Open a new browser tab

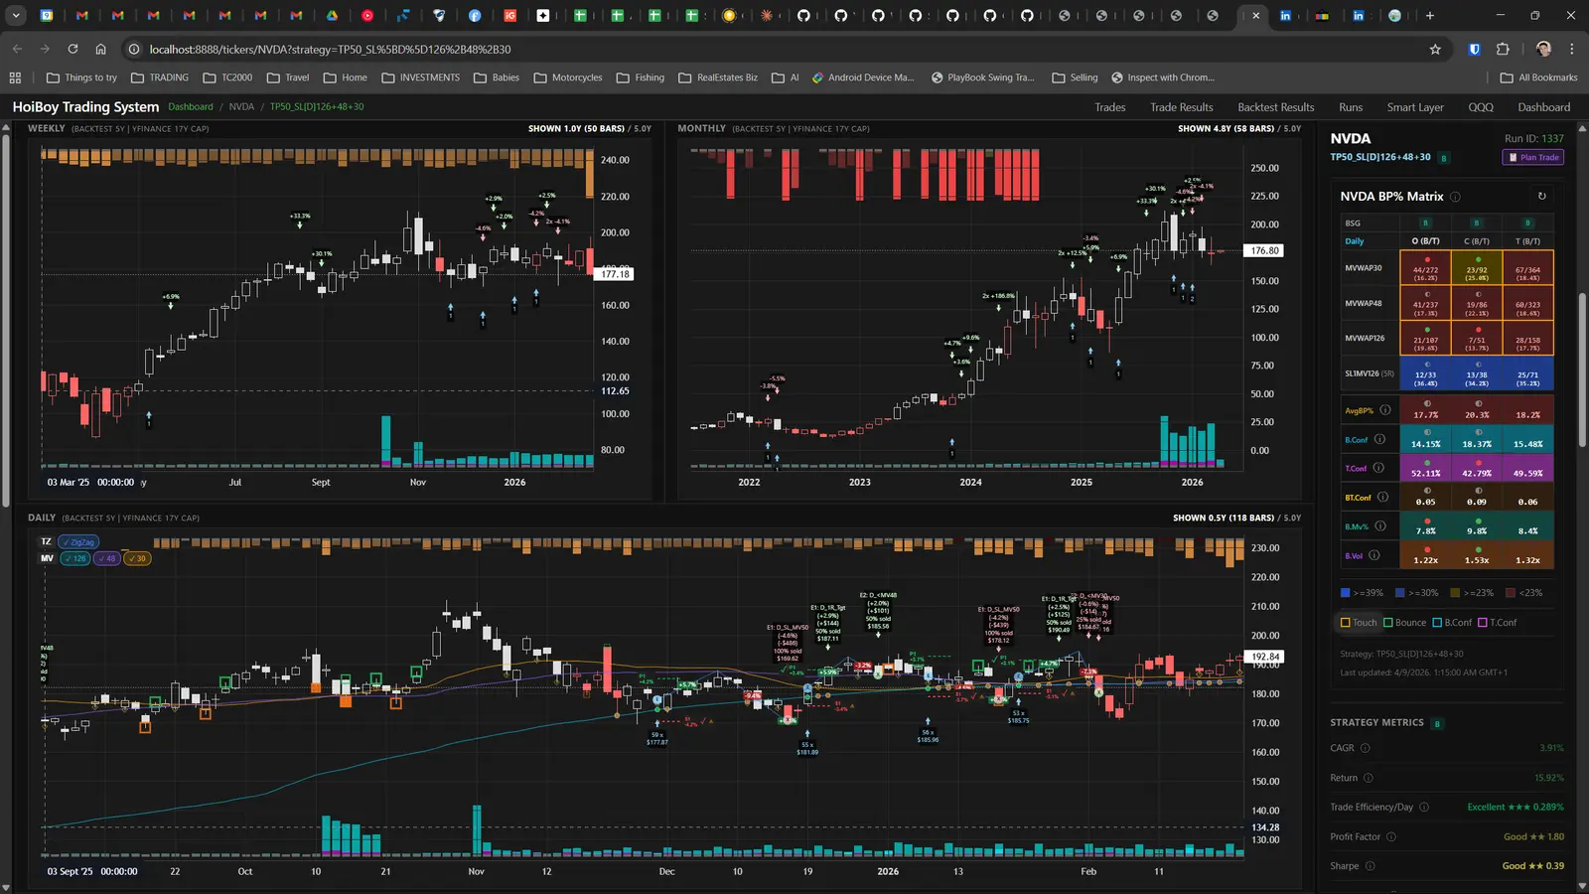1430,16
